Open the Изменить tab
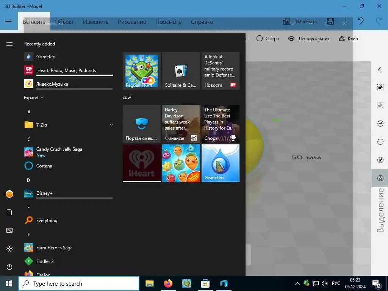The height and width of the screenshot is (291, 388). tap(96, 22)
